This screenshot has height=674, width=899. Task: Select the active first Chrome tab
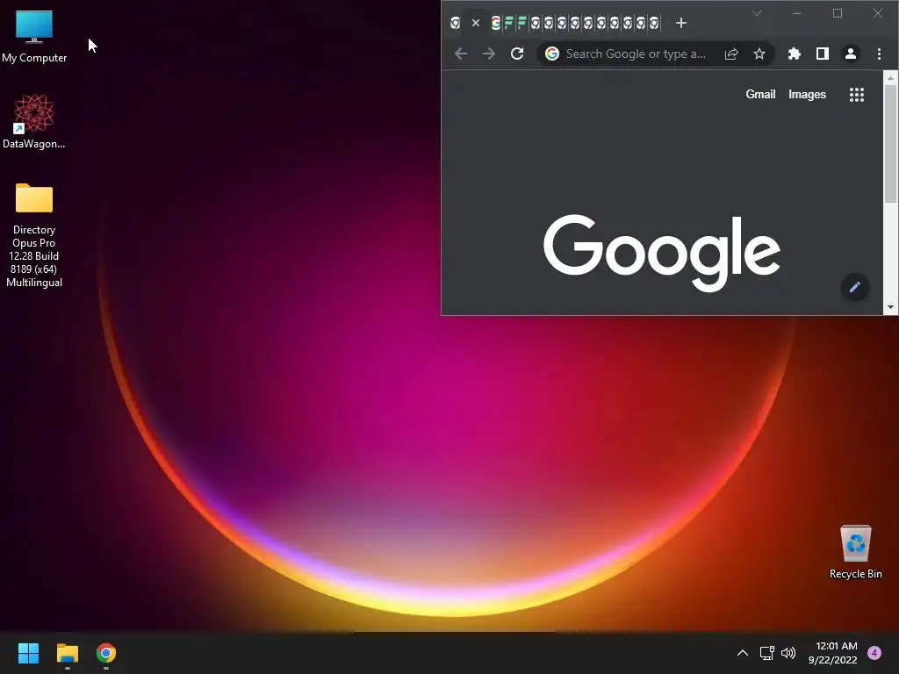point(456,23)
